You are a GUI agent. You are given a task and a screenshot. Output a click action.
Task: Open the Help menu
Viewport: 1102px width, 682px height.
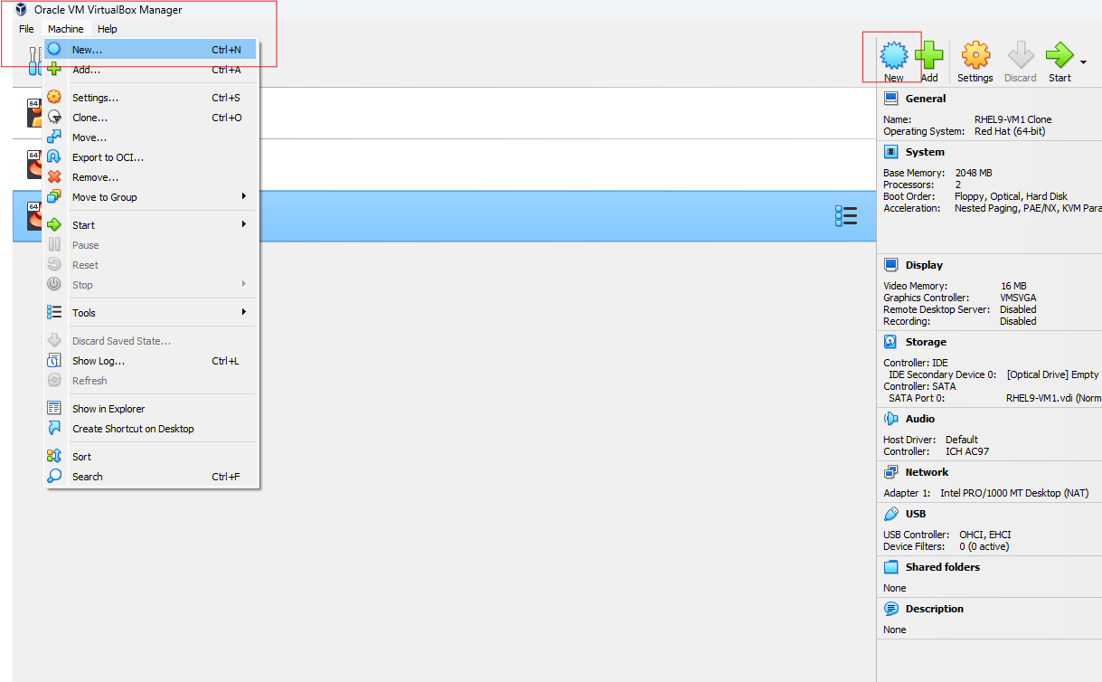[108, 29]
